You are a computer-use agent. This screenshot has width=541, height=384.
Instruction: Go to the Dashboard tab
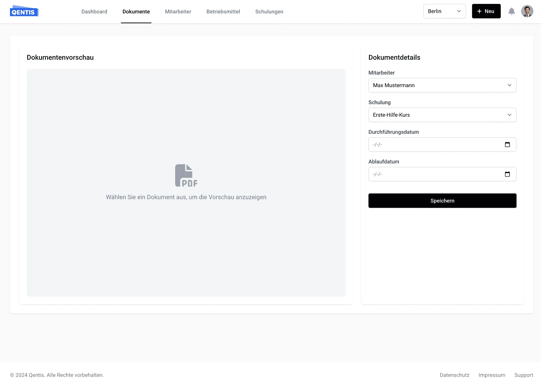tap(94, 12)
